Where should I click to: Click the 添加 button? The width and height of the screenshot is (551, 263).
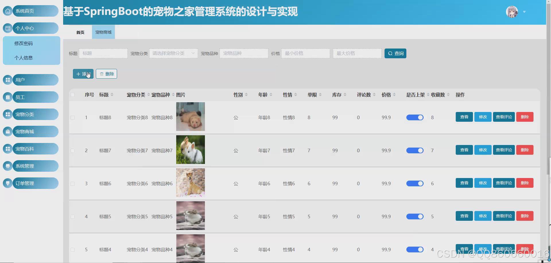pyautogui.click(x=83, y=74)
